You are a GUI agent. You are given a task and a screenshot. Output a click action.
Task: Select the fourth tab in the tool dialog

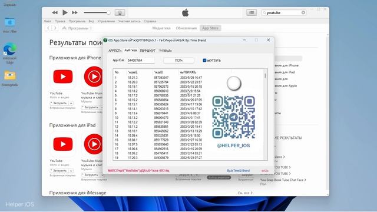165,51
